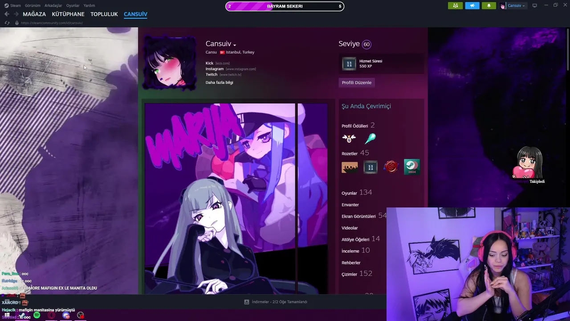Go to the KÜTÜPHANE tab

click(68, 14)
